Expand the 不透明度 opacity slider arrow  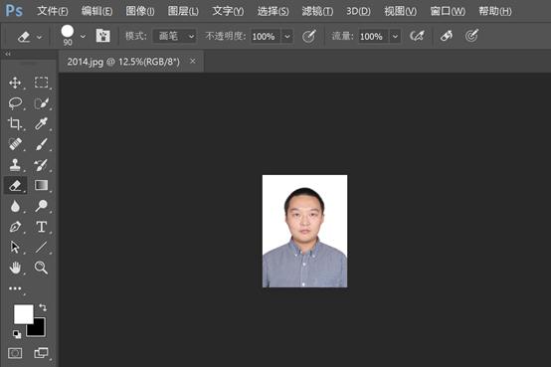coord(287,36)
